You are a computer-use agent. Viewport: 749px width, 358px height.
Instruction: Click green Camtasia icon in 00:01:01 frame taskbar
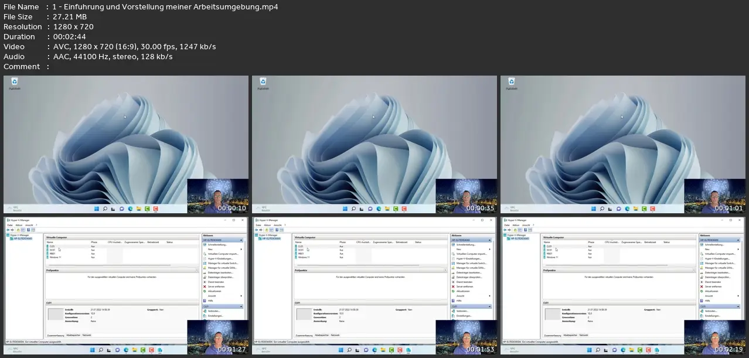[x=645, y=209]
